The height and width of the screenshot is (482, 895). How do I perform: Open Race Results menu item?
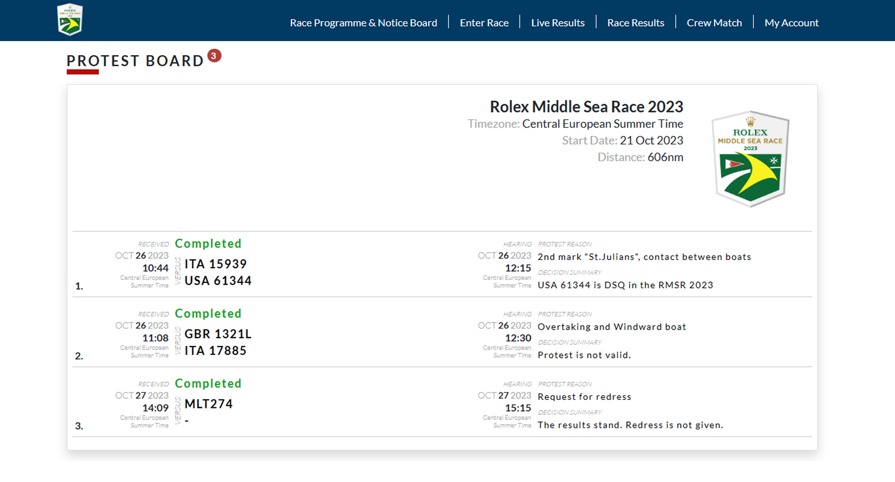[636, 23]
